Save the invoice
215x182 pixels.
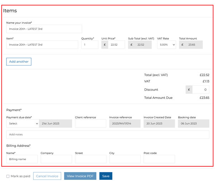[106, 176]
